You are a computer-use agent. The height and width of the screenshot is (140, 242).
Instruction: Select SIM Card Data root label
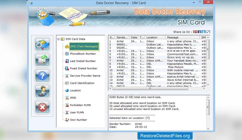75,39
